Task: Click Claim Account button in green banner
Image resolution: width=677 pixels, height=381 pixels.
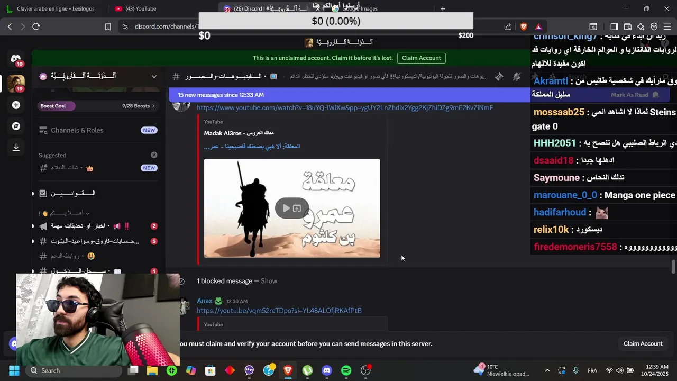Action: tap(421, 58)
